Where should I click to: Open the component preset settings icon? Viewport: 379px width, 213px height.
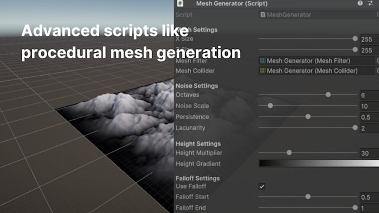(370, 3)
